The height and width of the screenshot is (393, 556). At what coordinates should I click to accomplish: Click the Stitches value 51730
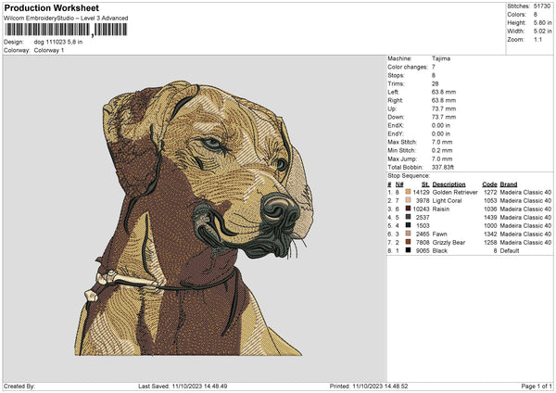point(542,6)
